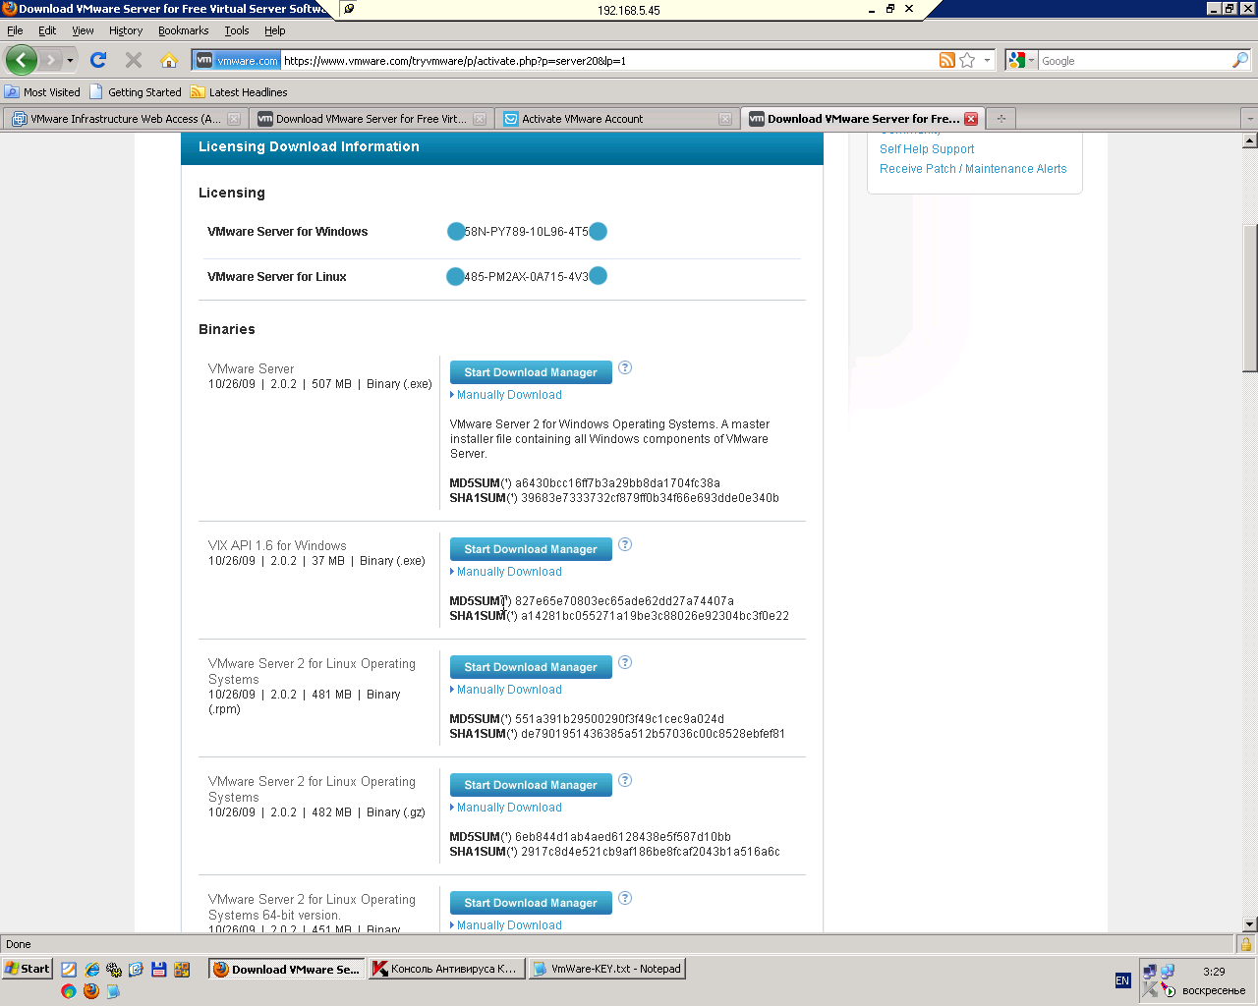Open the Bookmarks menu
The image size is (1258, 1006).
click(184, 30)
